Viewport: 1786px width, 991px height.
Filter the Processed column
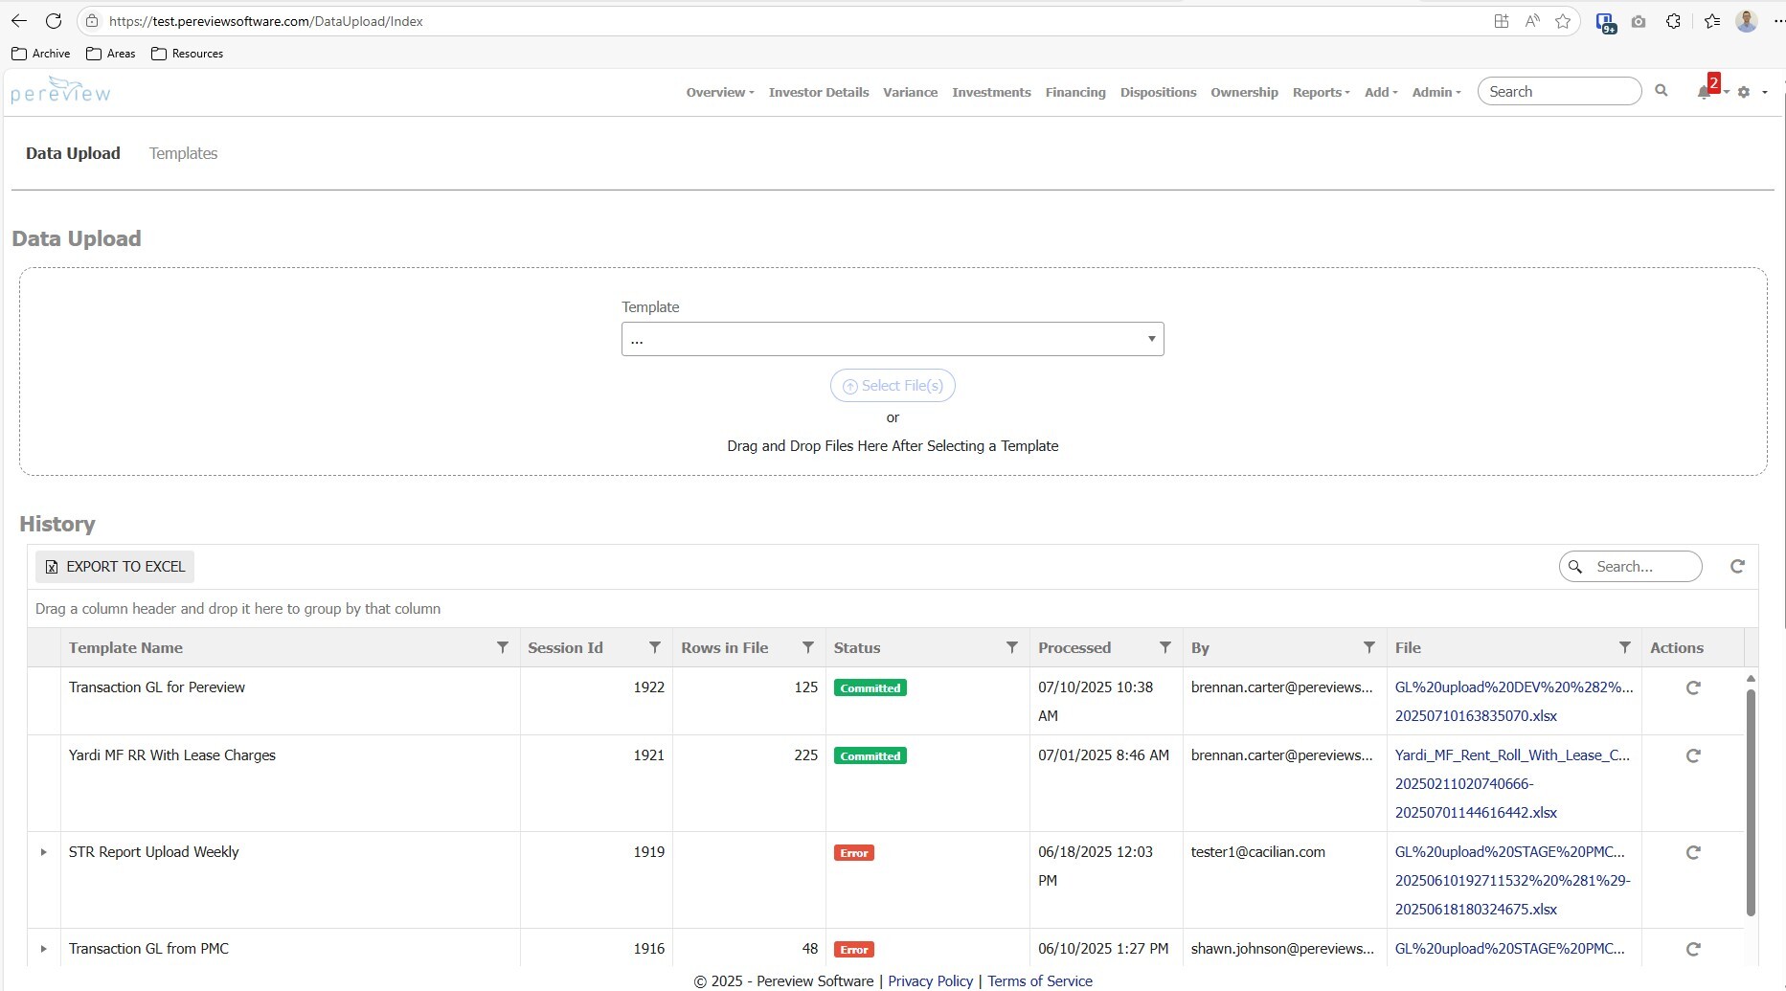pyautogui.click(x=1165, y=648)
